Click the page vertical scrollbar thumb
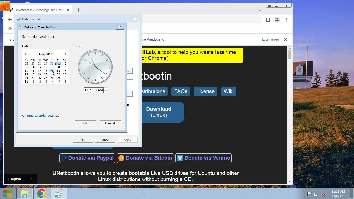This screenshot has height=199, width=354. click(x=290, y=55)
